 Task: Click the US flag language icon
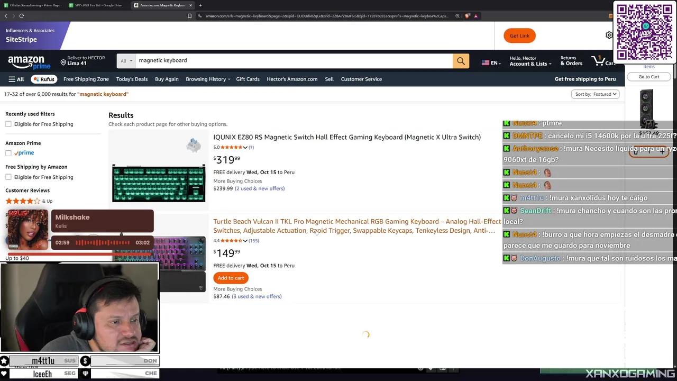486,63
